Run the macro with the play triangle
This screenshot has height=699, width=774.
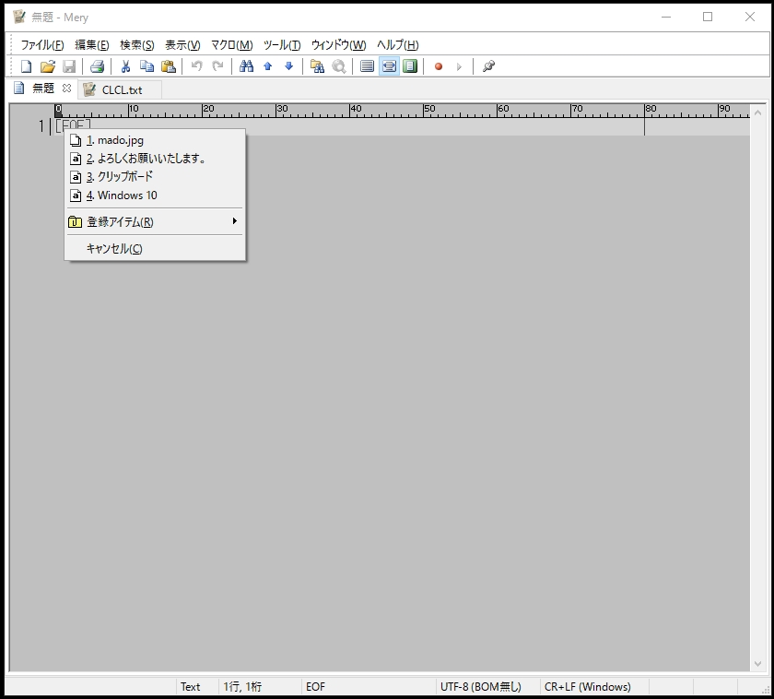pyautogui.click(x=459, y=66)
